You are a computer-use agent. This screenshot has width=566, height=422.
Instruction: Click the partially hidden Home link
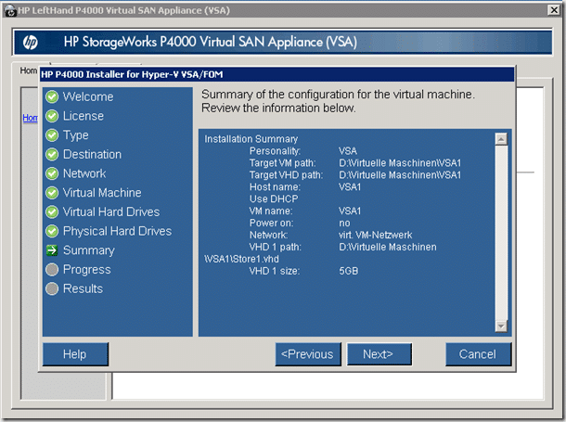point(30,118)
